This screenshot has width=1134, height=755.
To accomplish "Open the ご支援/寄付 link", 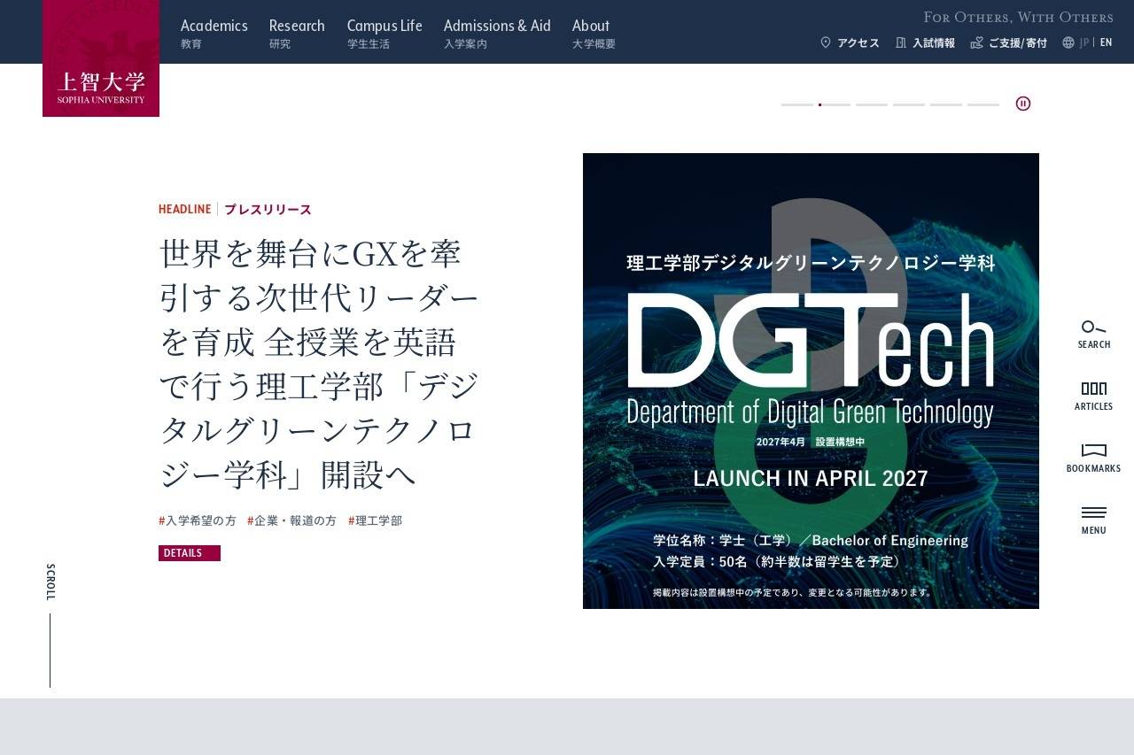I will (1018, 42).
